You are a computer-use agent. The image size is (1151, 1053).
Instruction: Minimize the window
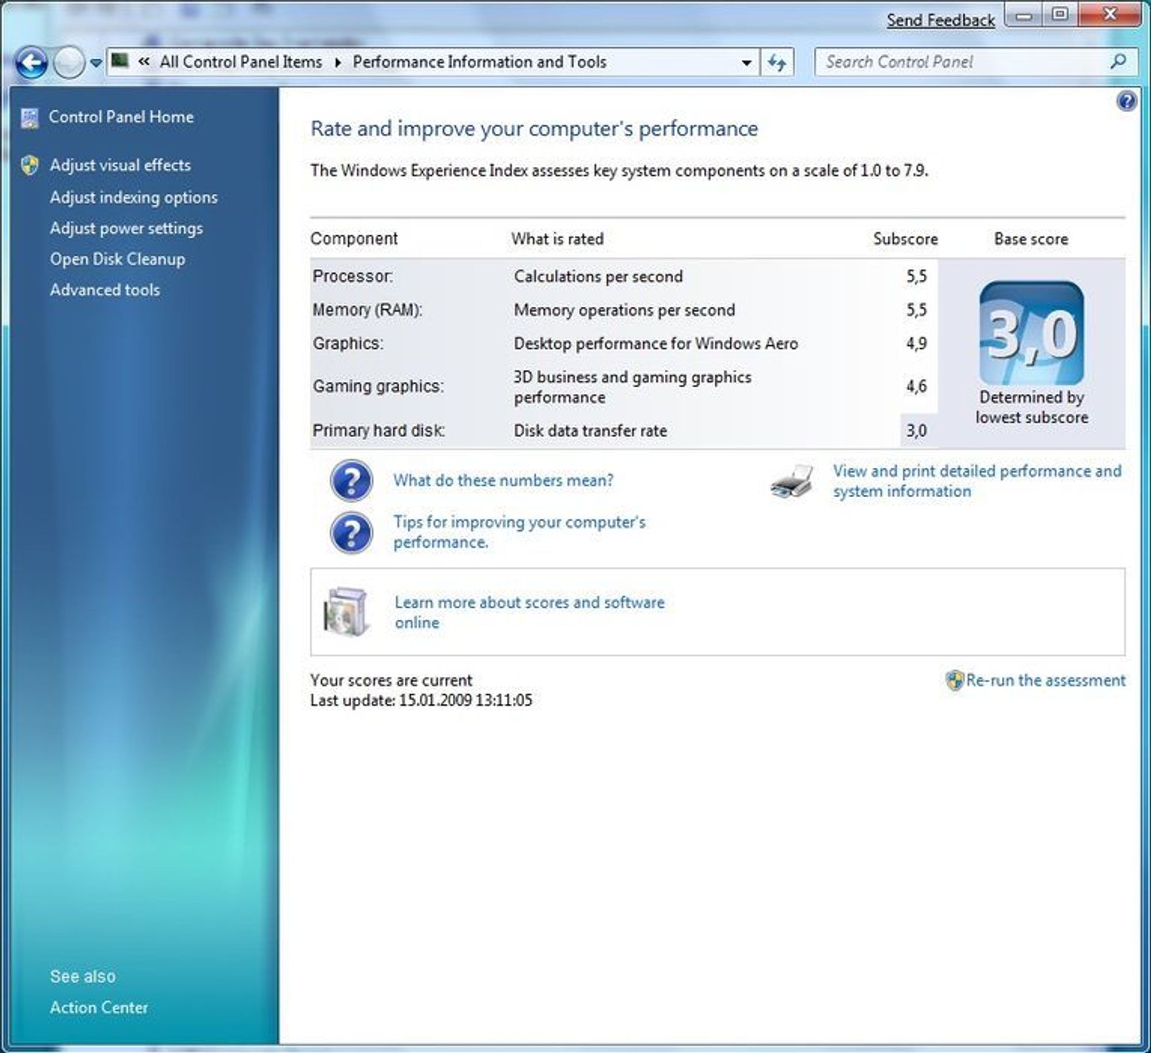click(1024, 16)
